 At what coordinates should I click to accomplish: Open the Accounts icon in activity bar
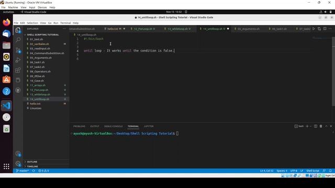[x=18, y=154]
